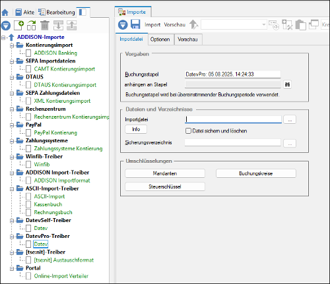Open the Mandanten mapping
Screen dimensions: 330x284
tap(165, 173)
